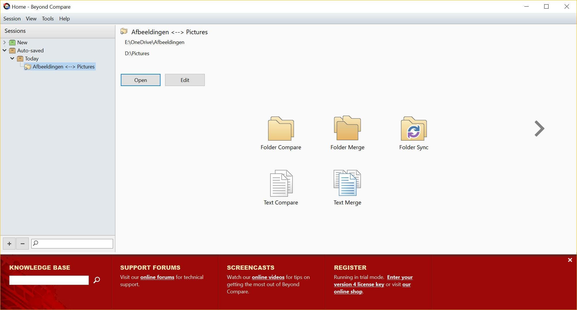
Task: Close the red info banner
Action: [x=570, y=260]
